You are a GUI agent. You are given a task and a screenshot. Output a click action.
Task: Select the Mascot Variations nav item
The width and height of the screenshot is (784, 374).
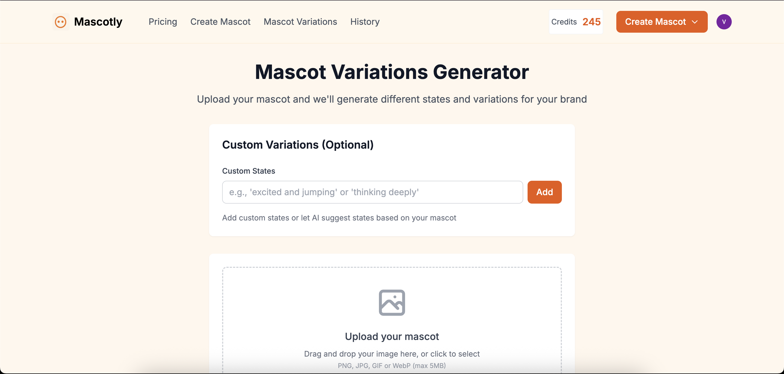click(300, 22)
